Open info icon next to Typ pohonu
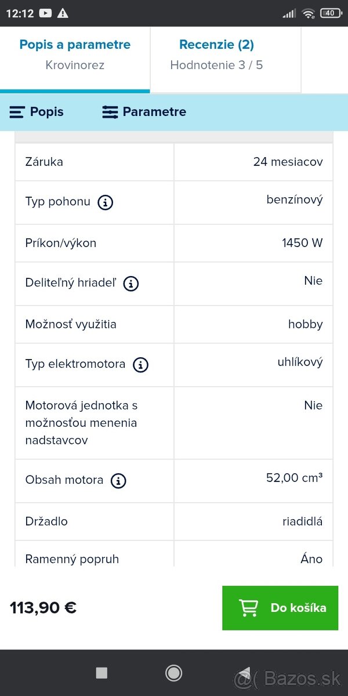The width and height of the screenshot is (348, 696). tap(105, 202)
